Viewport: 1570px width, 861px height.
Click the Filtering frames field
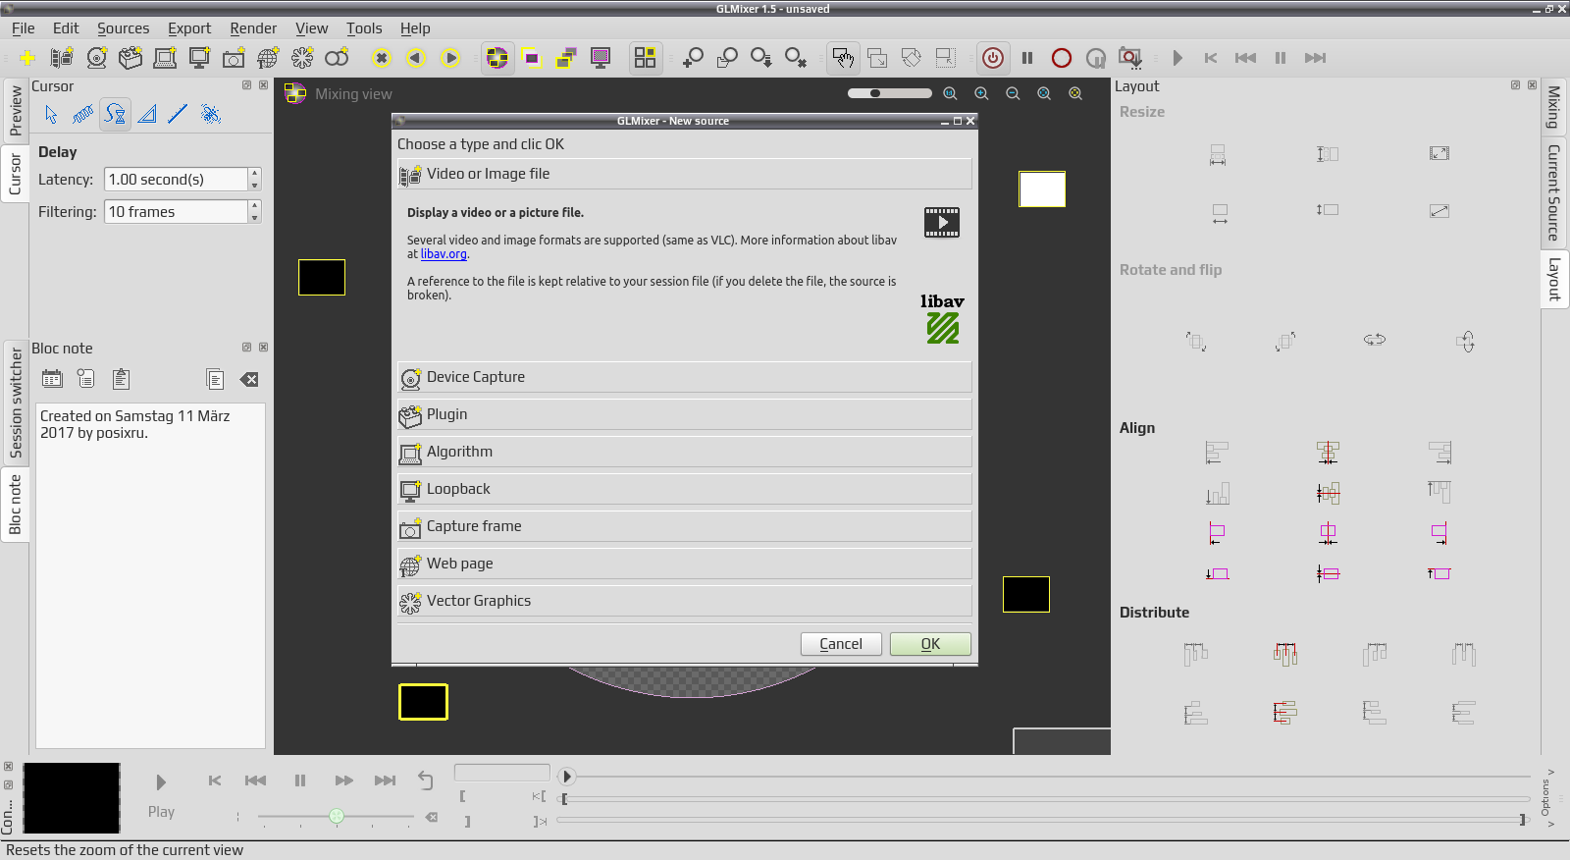(x=177, y=212)
